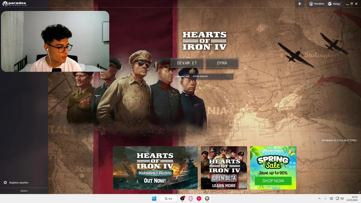
Task: Open the Initial playset dropdown
Action: pyautogui.click(x=212, y=76)
